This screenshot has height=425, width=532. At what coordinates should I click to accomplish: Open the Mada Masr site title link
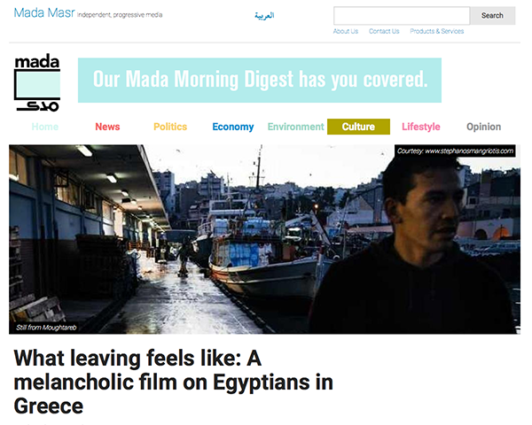44,13
